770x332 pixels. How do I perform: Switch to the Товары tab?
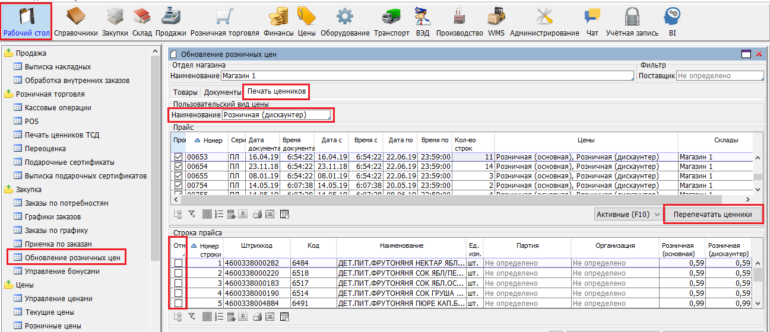[x=185, y=92]
